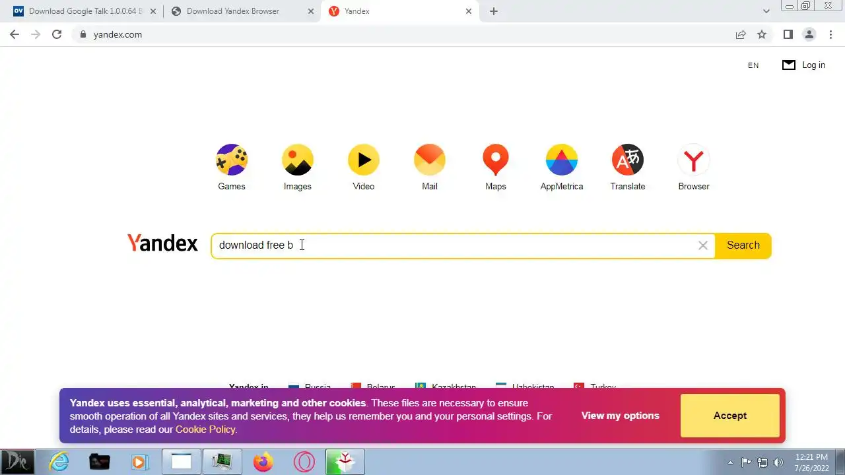Open the media player taskbar icon
The height and width of the screenshot is (475, 845).
tap(139, 462)
